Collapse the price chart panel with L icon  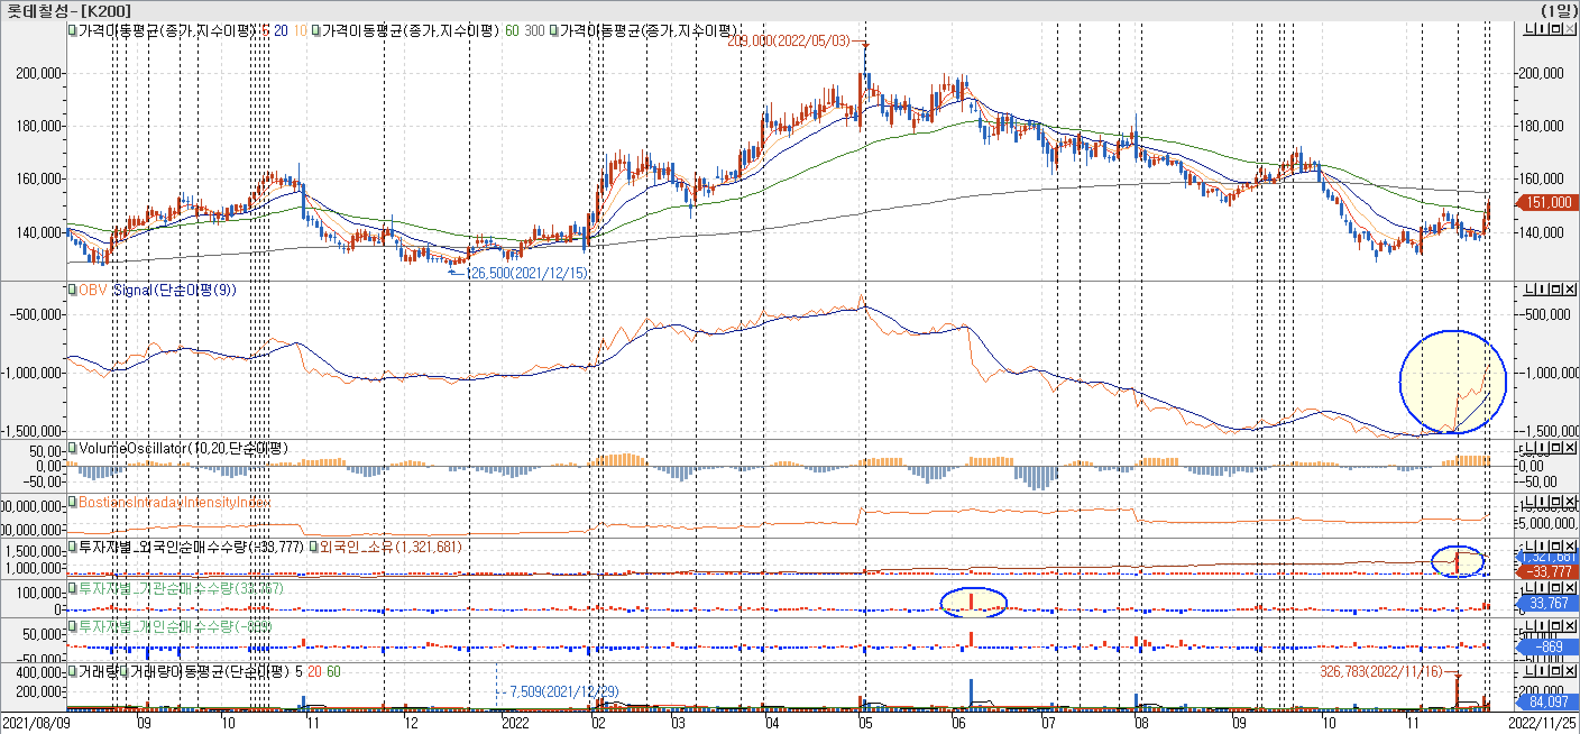click(1530, 29)
